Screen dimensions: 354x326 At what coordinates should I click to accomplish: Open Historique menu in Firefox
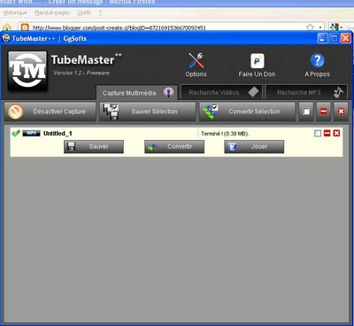click(15, 12)
